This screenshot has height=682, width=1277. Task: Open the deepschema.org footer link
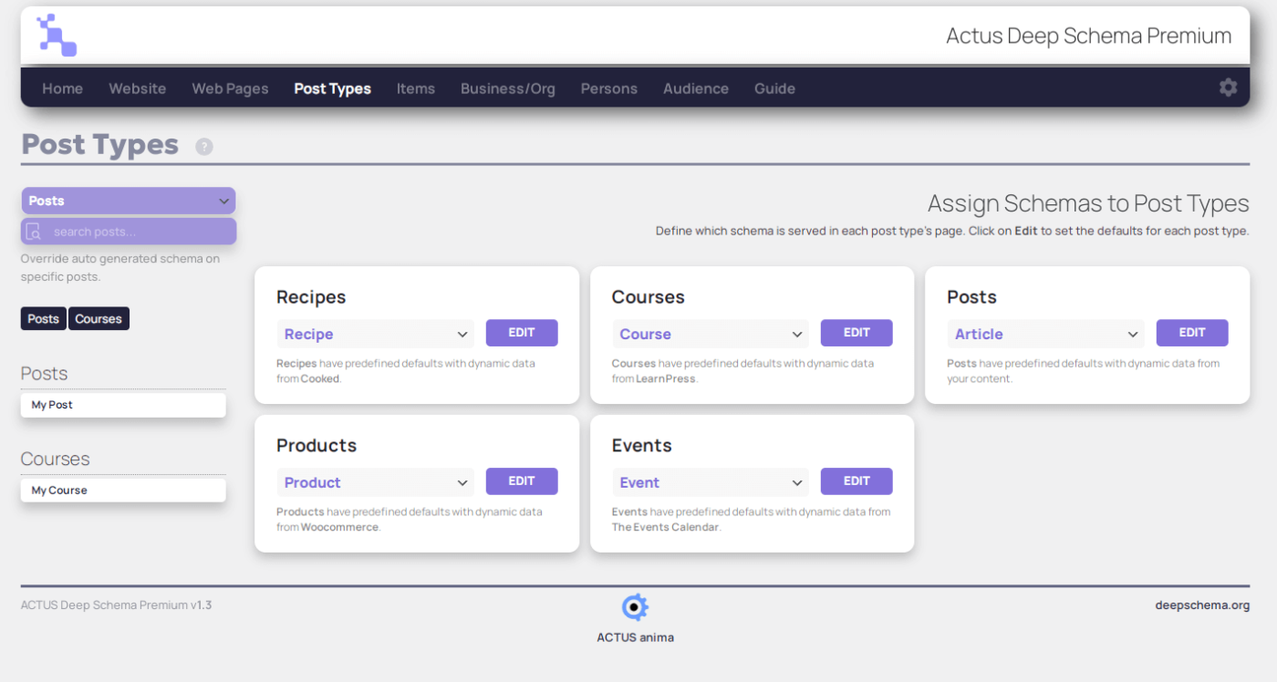coord(1202,605)
